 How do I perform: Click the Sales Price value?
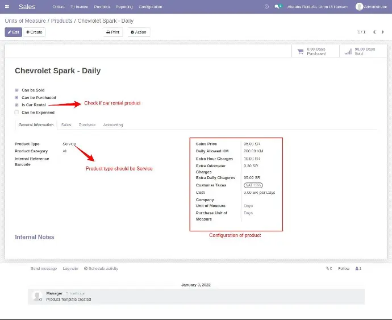[x=252, y=144]
